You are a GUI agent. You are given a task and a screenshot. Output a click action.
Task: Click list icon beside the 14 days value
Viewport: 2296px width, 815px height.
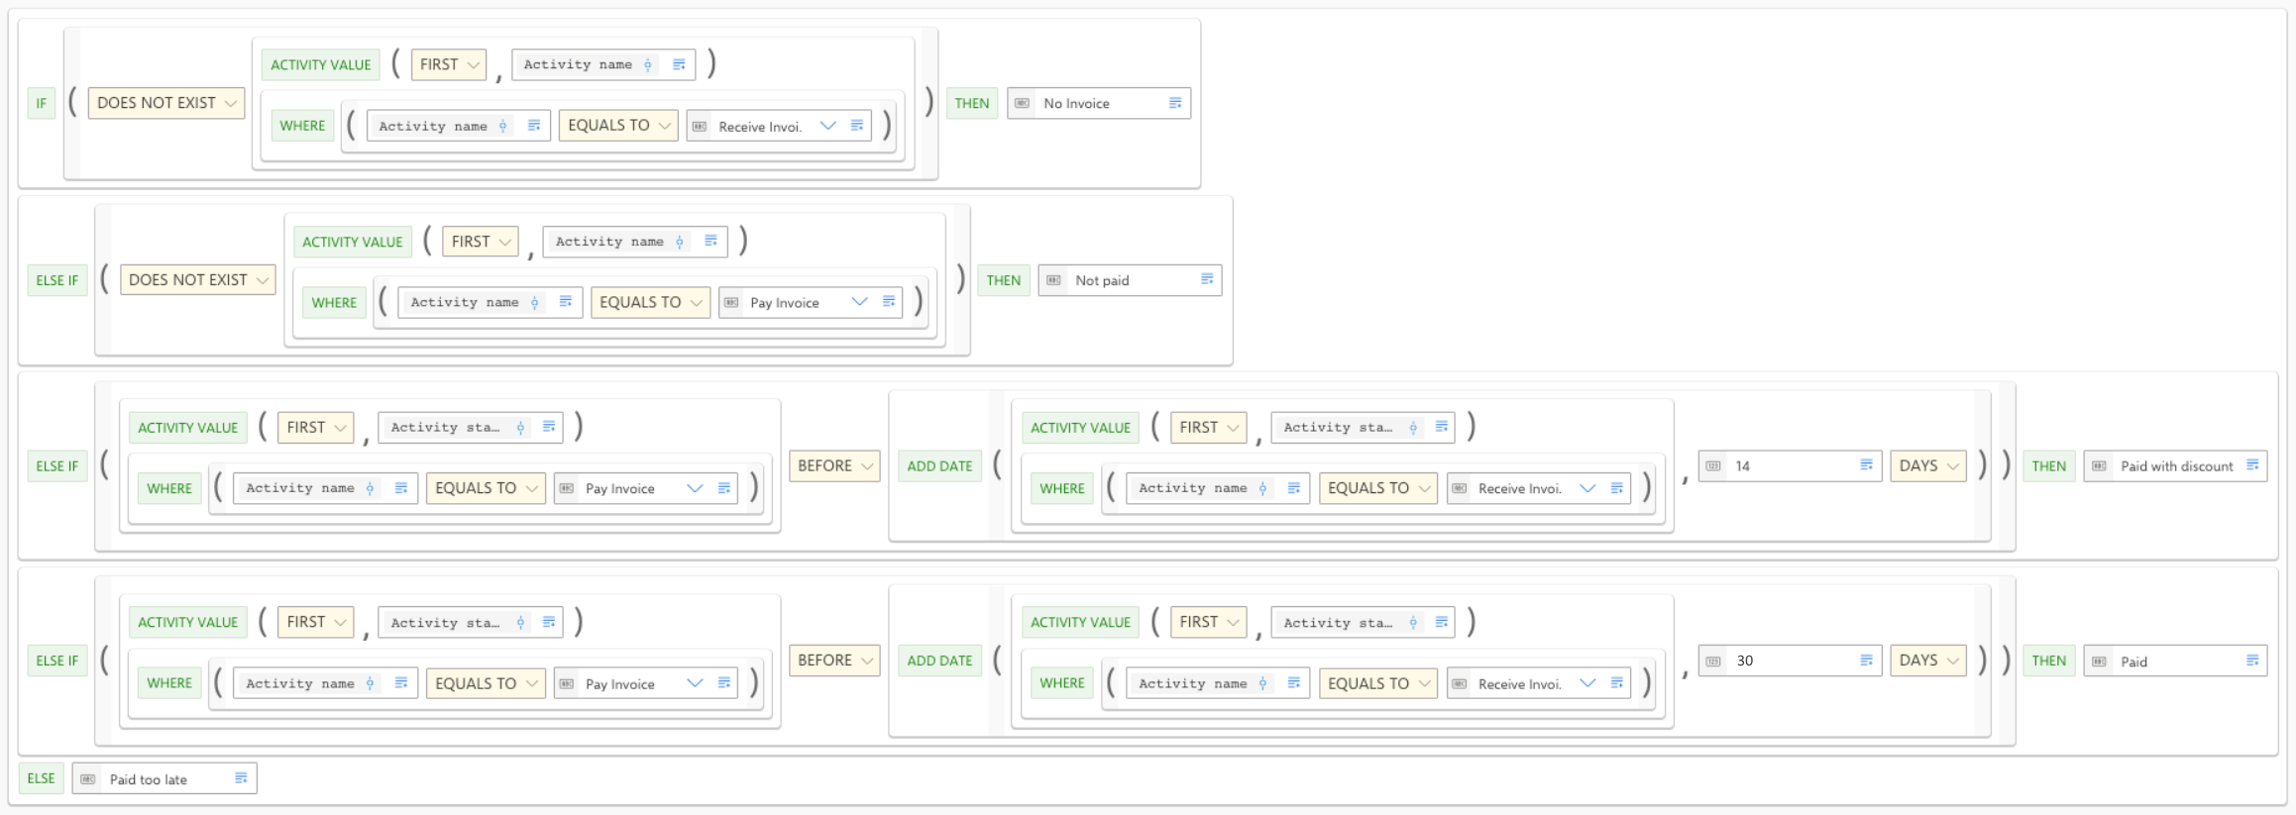pyautogui.click(x=1866, y=465)
